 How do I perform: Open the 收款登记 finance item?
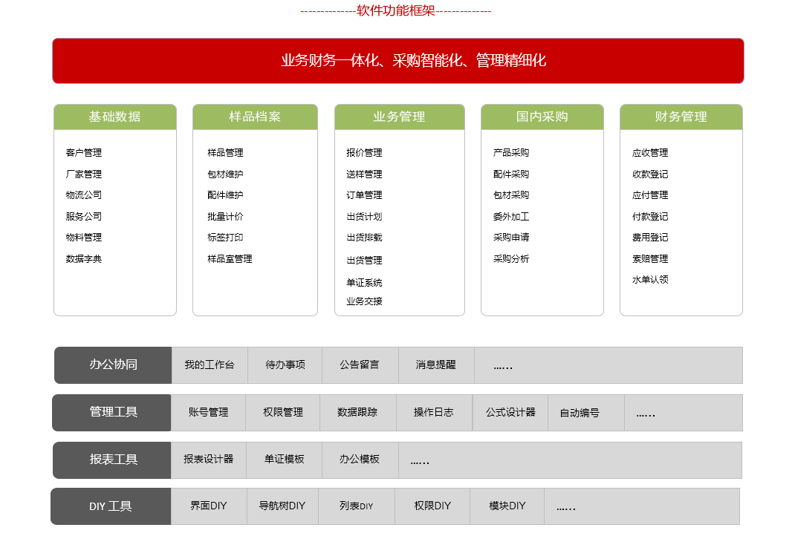650,174
